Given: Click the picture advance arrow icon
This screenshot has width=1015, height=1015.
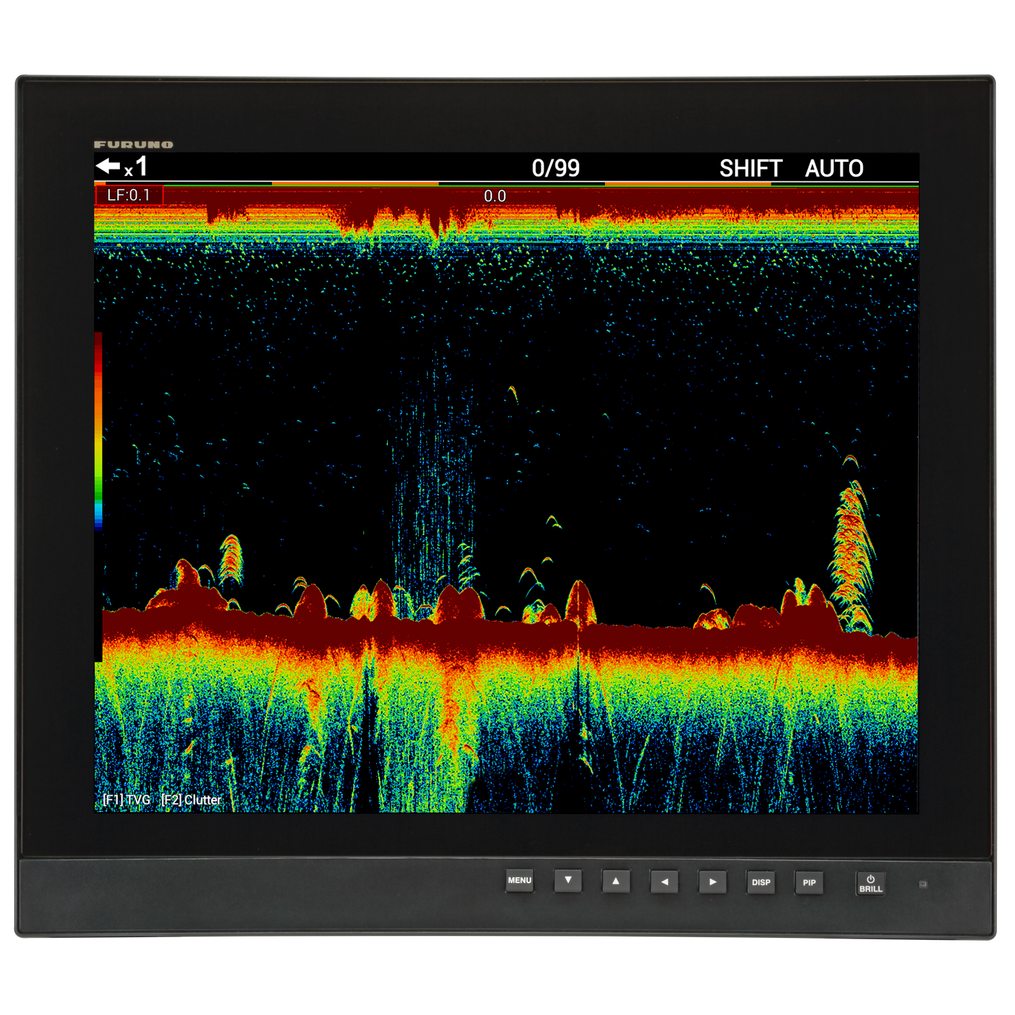Looking at the screenshot, I should (108, 166).
